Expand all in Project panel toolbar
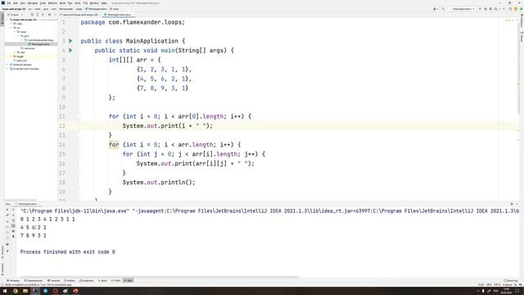524x295 pixels. point(37,15)
